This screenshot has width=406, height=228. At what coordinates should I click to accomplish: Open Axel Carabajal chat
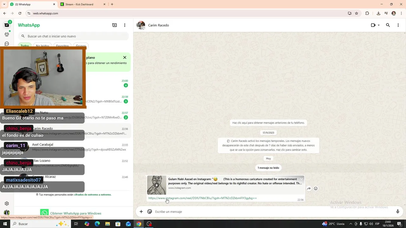[74, 147]
